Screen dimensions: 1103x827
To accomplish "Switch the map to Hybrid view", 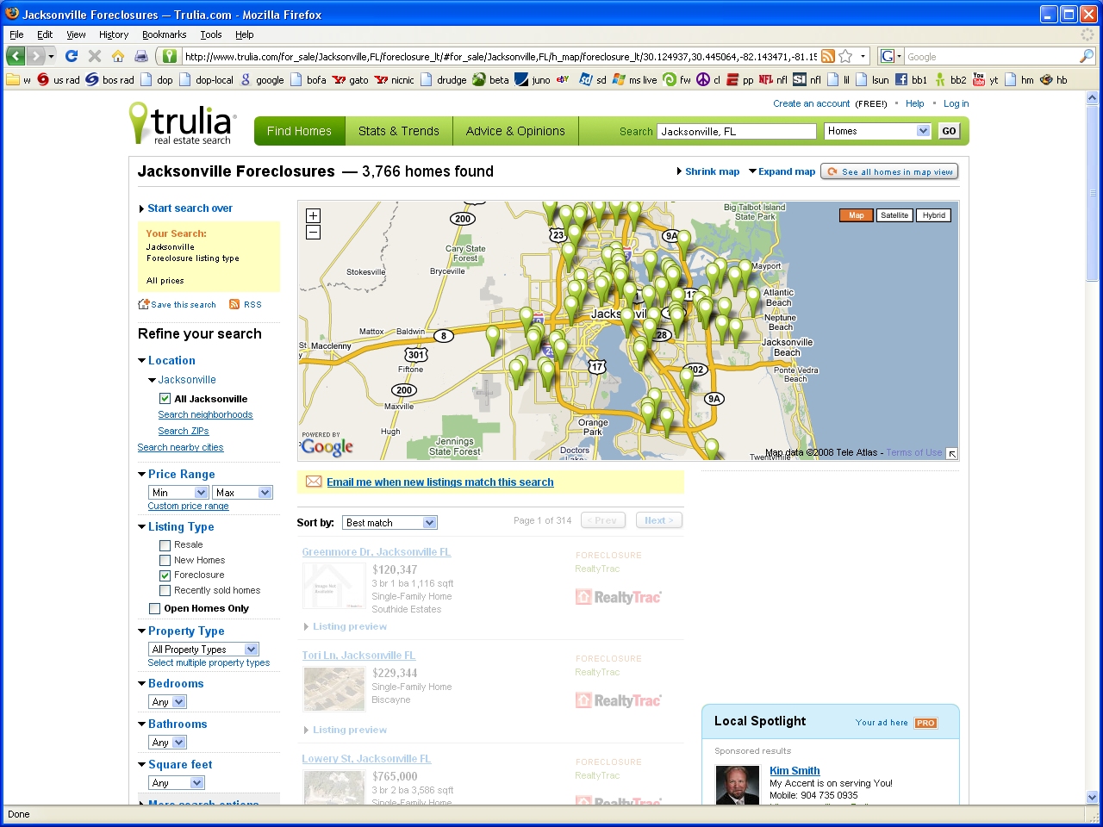I will [933, 215].
